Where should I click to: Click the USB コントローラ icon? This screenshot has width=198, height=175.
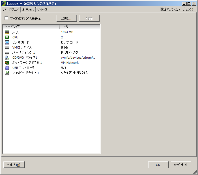tap(7, 68)
